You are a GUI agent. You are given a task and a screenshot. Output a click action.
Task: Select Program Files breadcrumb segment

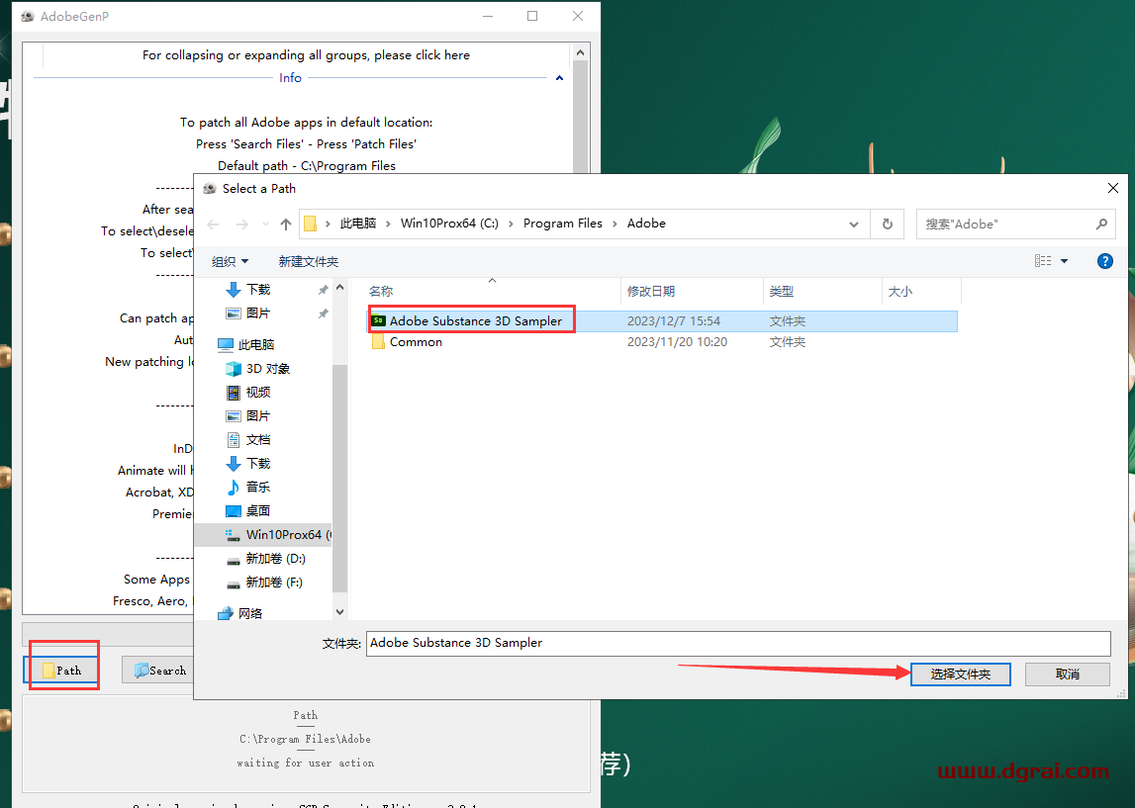point(562,224)
